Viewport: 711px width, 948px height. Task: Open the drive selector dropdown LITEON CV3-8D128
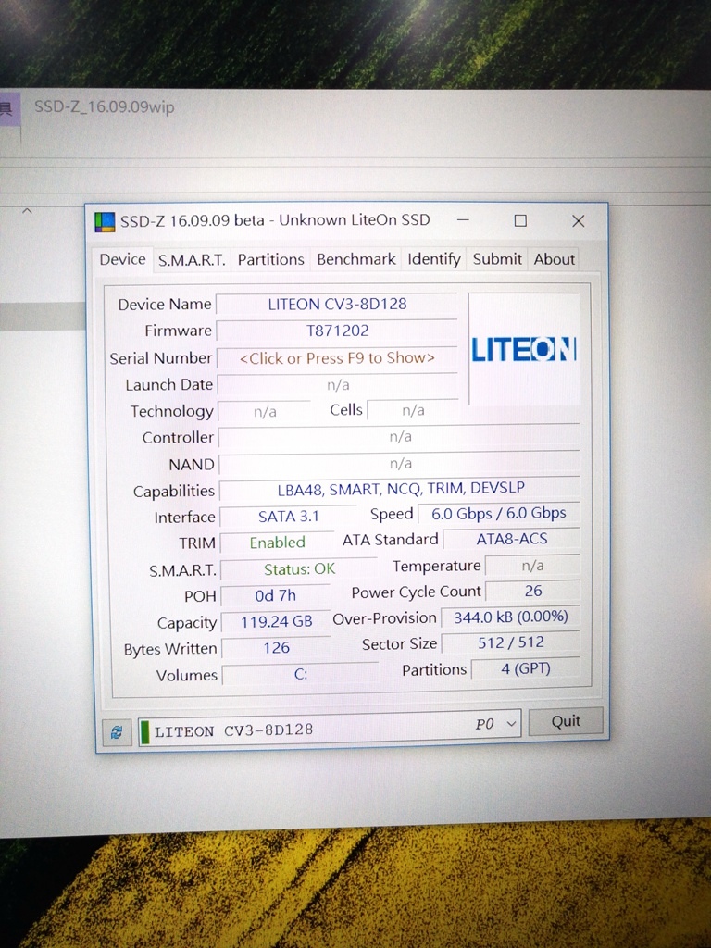(x=330, y=728)
